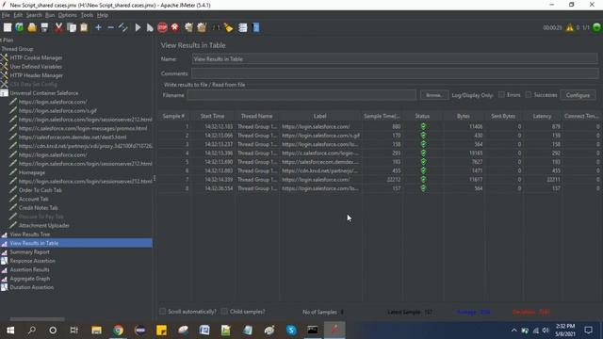The height and width of the screenshot is (339, 603).
Task: Open the Function Helper dialog icon
Action: pos(243,27)
